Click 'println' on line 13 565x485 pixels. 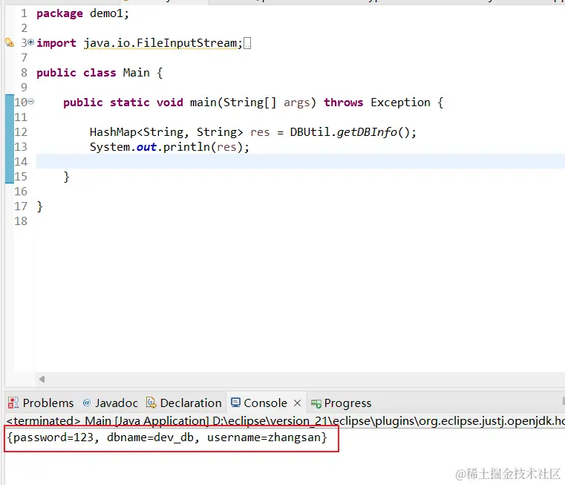pyautogui.click(x=186, y=147)
